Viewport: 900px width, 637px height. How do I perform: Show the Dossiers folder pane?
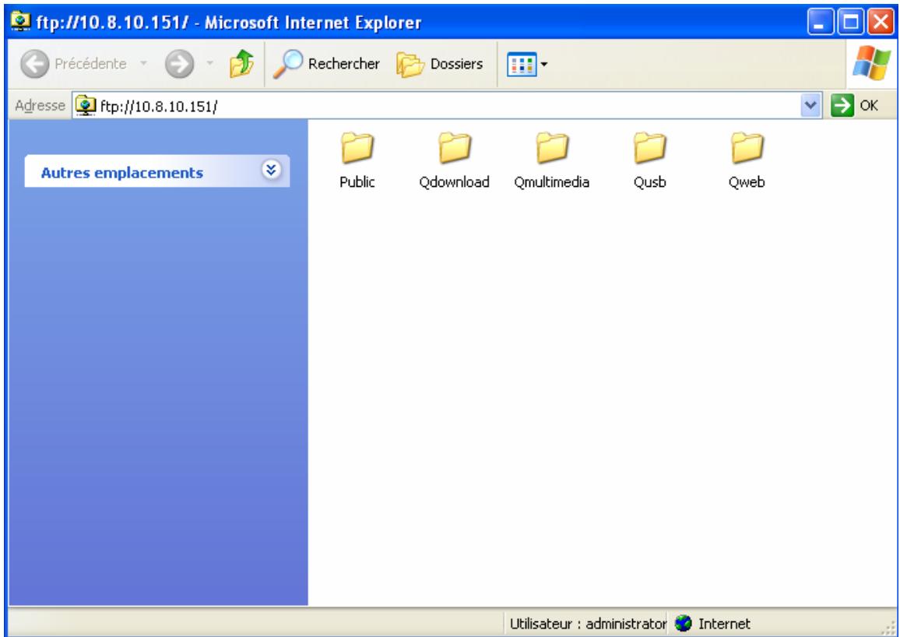pyautogui.click(x=440, y=64)
